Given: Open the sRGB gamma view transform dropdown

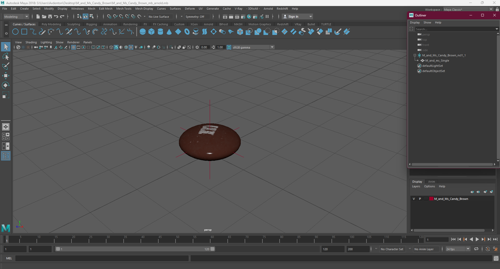Looking at the screenshot, I should coord(253,47).
